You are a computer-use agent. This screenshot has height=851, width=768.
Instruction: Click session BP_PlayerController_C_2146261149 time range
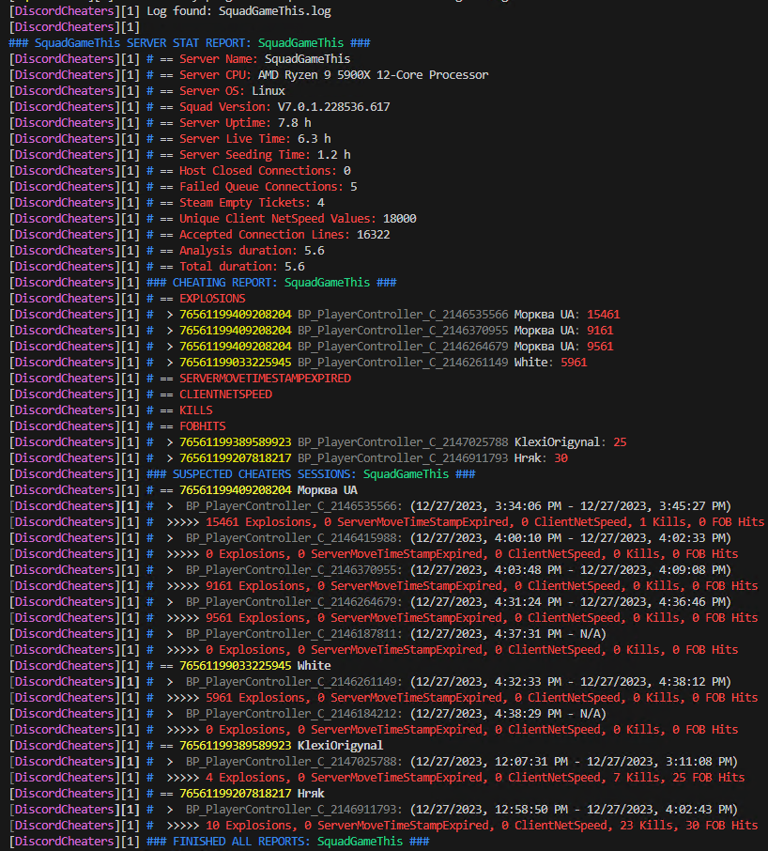point(571,682)
